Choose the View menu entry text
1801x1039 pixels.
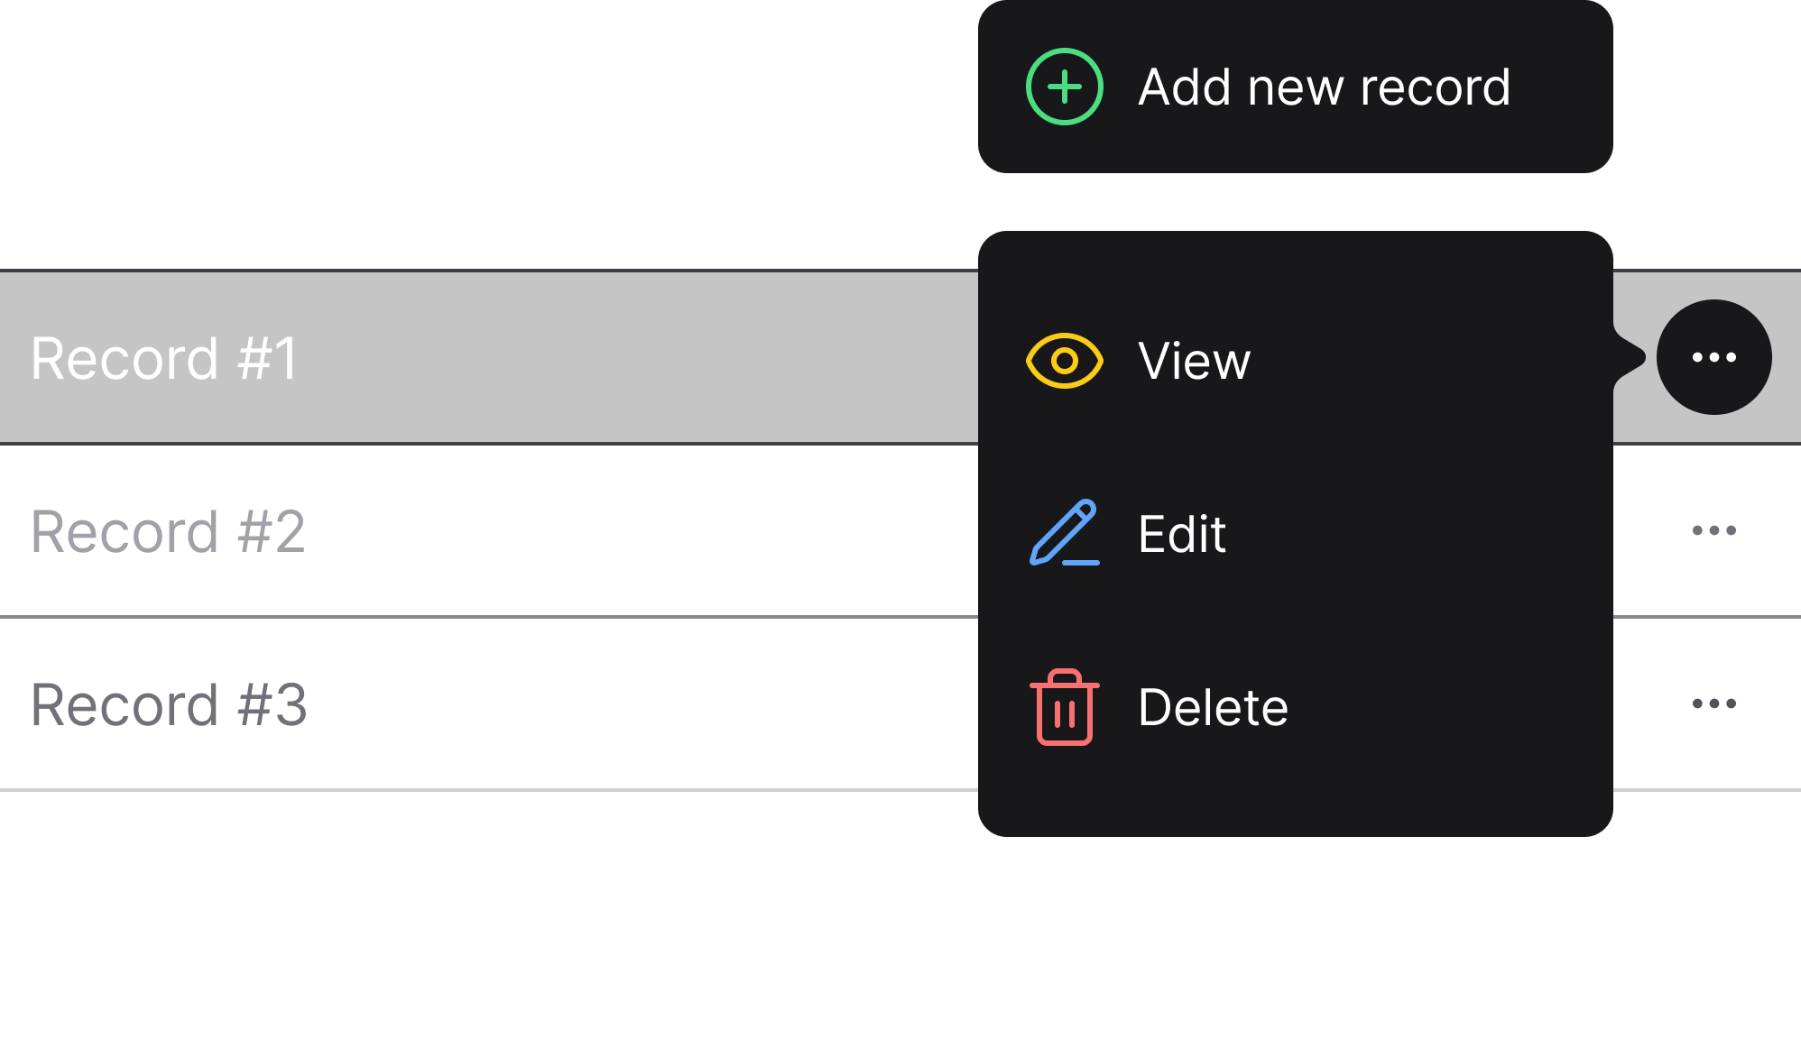[1194, 361]
